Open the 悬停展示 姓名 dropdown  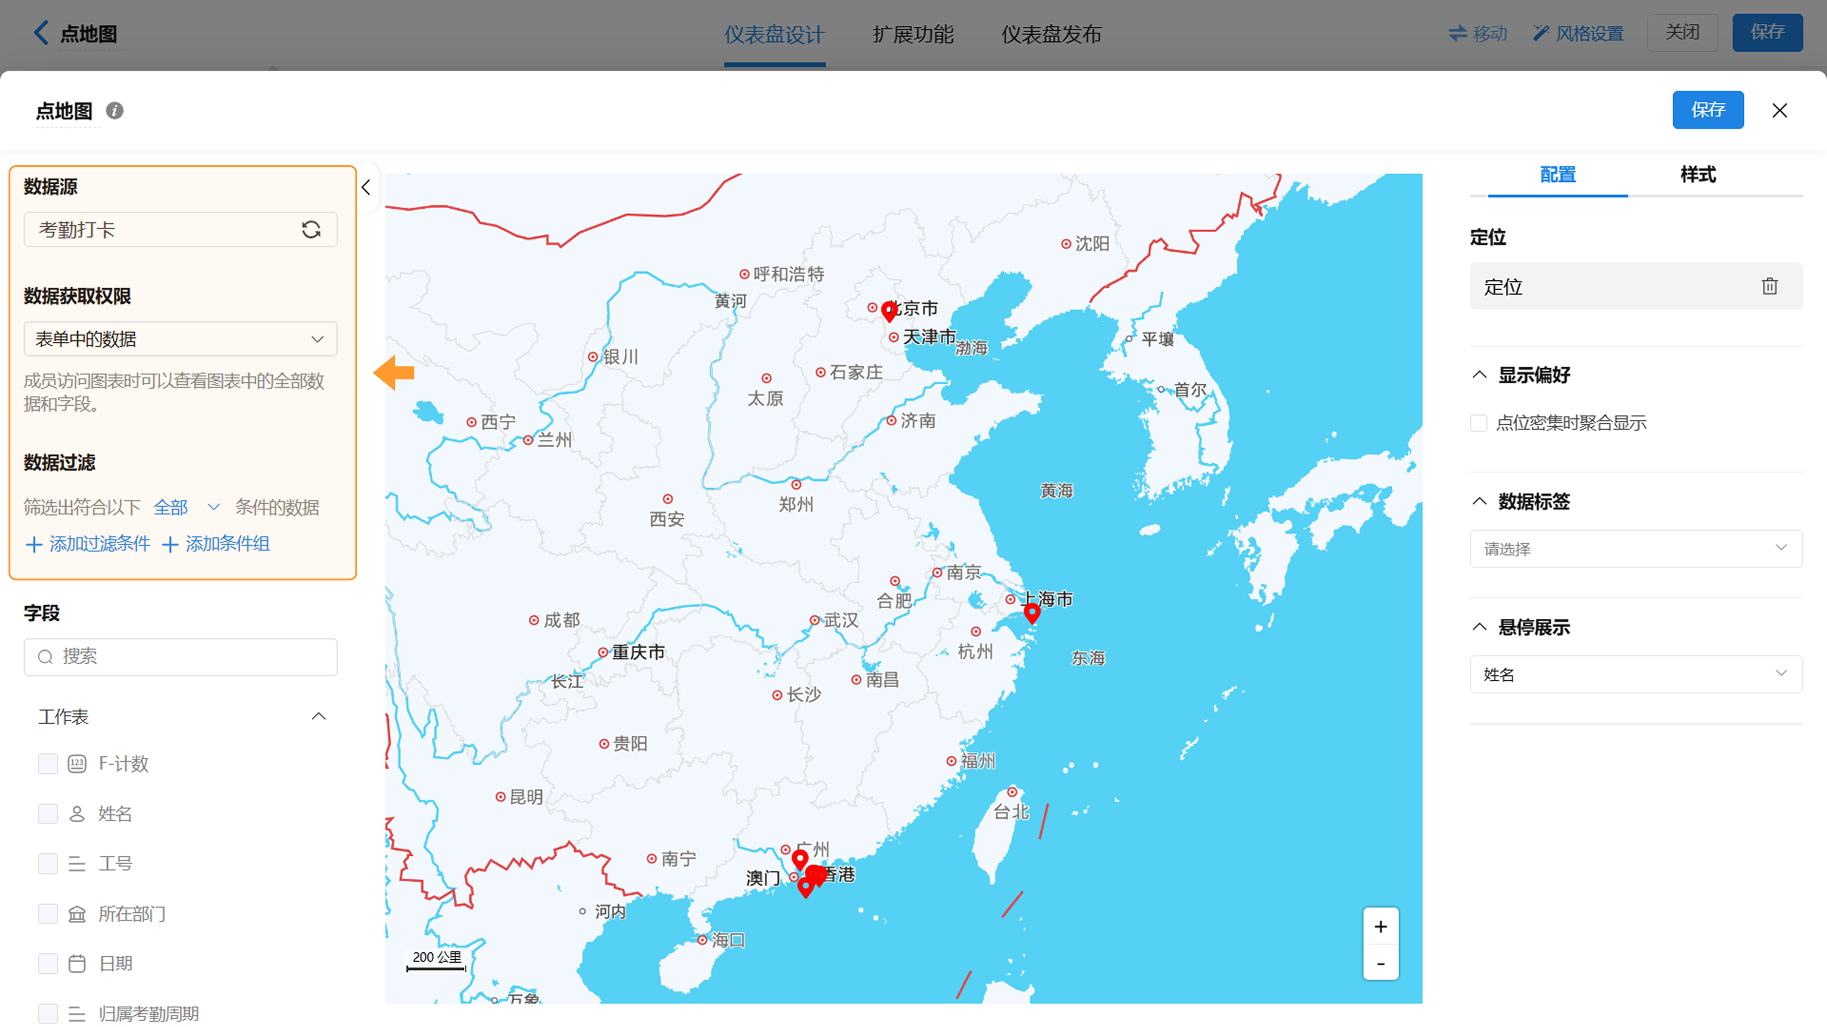(x=1636, y=674)
